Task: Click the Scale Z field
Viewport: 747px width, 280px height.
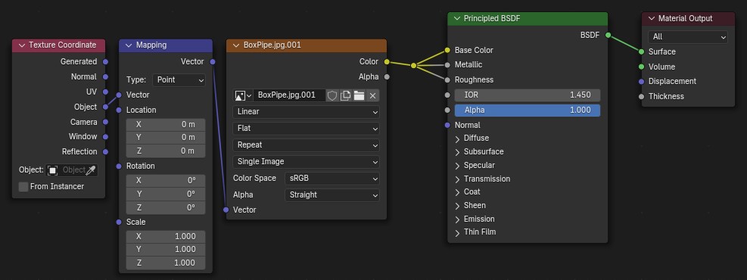Action: pos(166,263)
